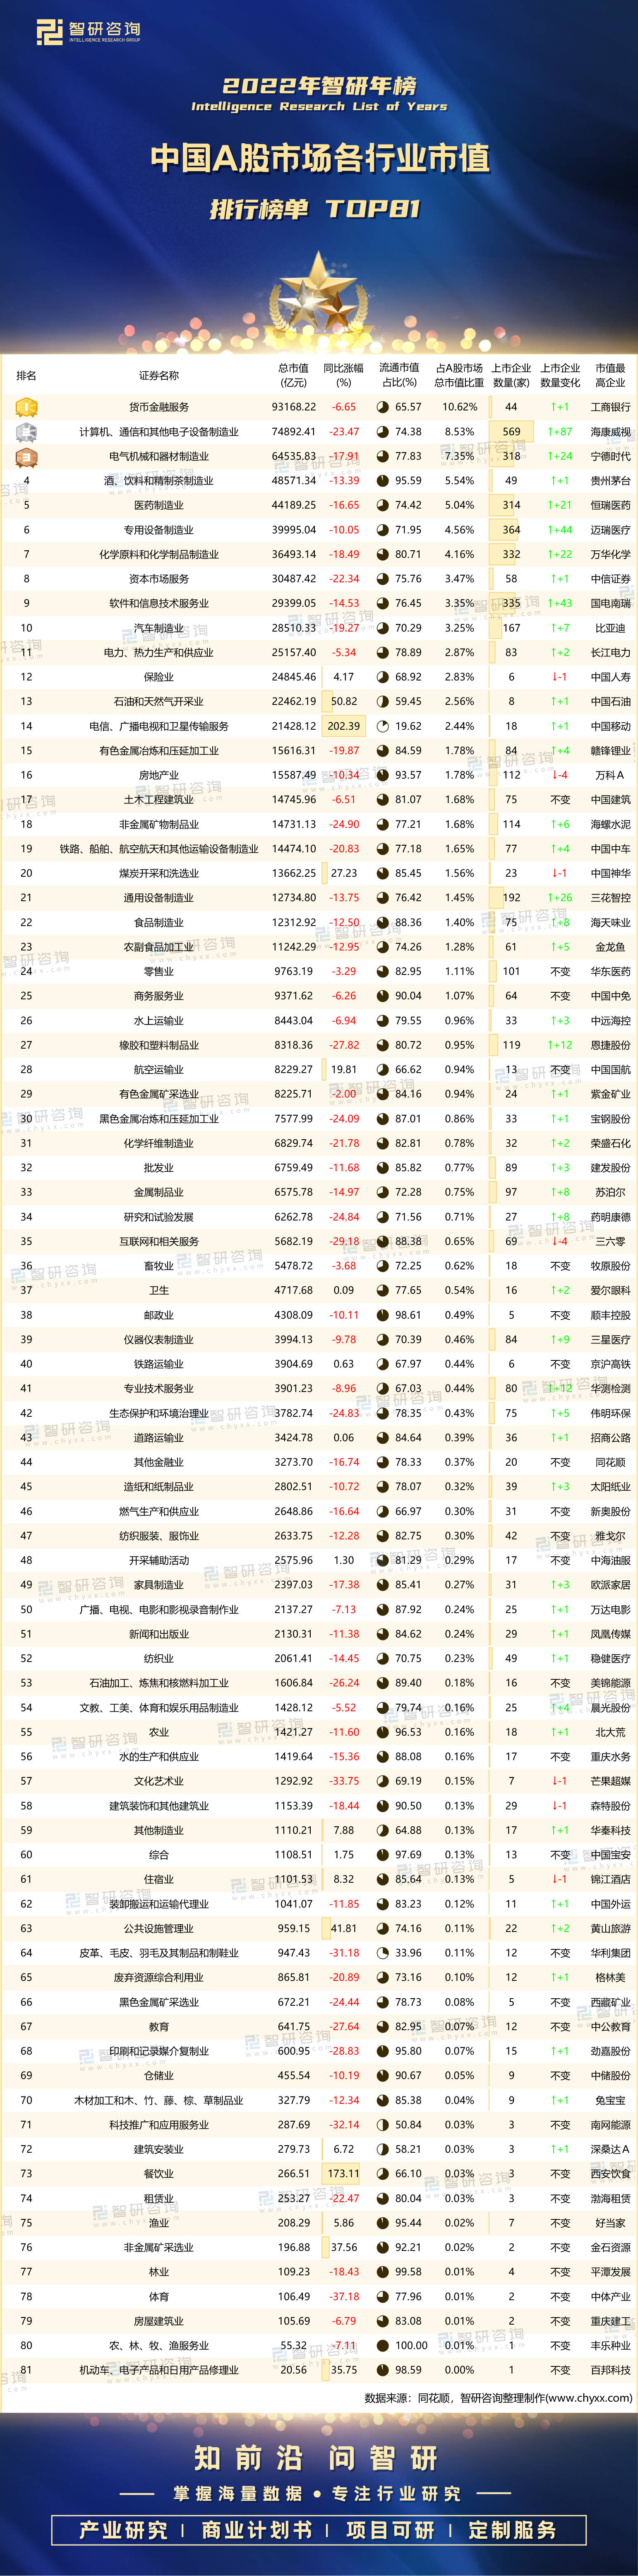Click the pie icon beside 19.62

tap(382, 726)
